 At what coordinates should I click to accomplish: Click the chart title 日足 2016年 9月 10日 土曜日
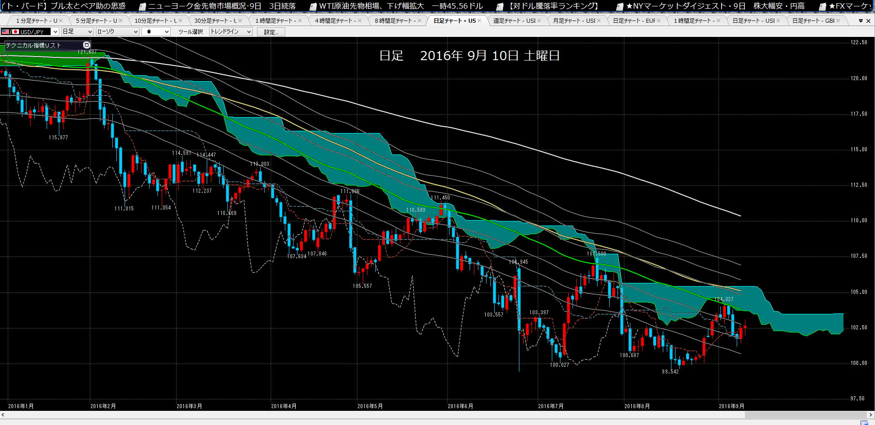469,56
